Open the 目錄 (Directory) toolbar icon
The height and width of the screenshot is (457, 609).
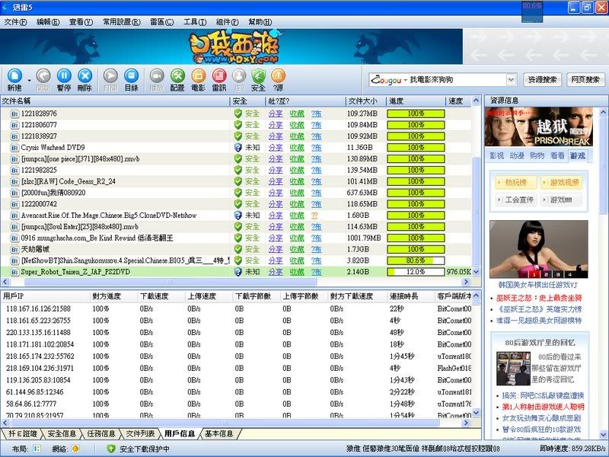tap(131, 76)
